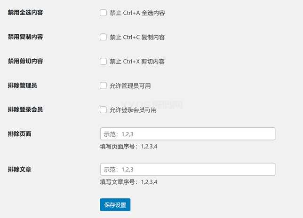Toggle the 允许管理员可用 checkbox
Viewport: 303px width, 218px height.
coord(103,86)
